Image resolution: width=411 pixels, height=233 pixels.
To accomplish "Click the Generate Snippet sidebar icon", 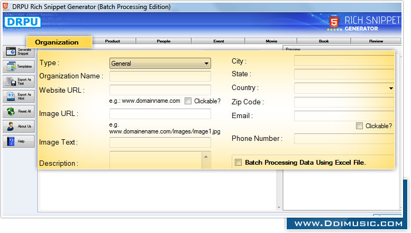I will point(11,51).
